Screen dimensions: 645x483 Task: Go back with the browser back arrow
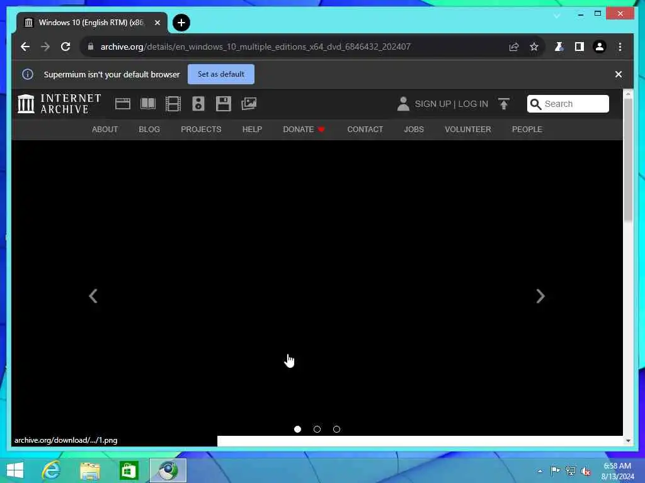(25, 47)
